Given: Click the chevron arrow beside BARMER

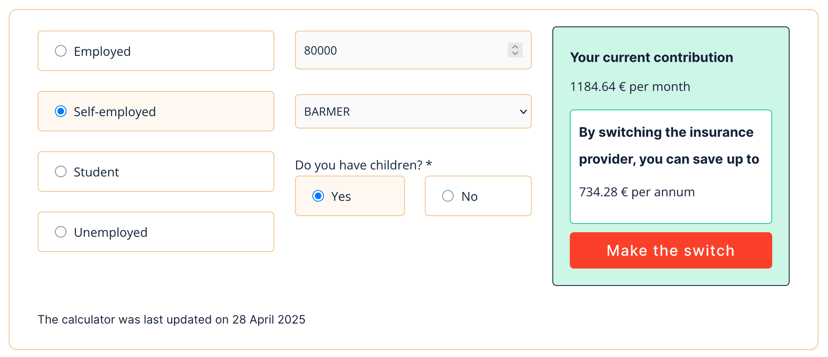Looking at the screenshot, I should tap(523, 112).
